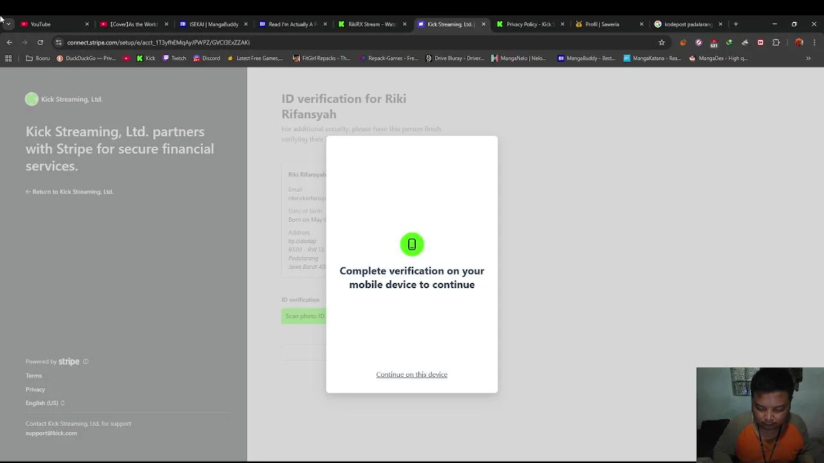Viewport: 824px width, 463px height.
Task: Close the Kick Streaming, Ltd. tab
Action: tap(483, 24)
